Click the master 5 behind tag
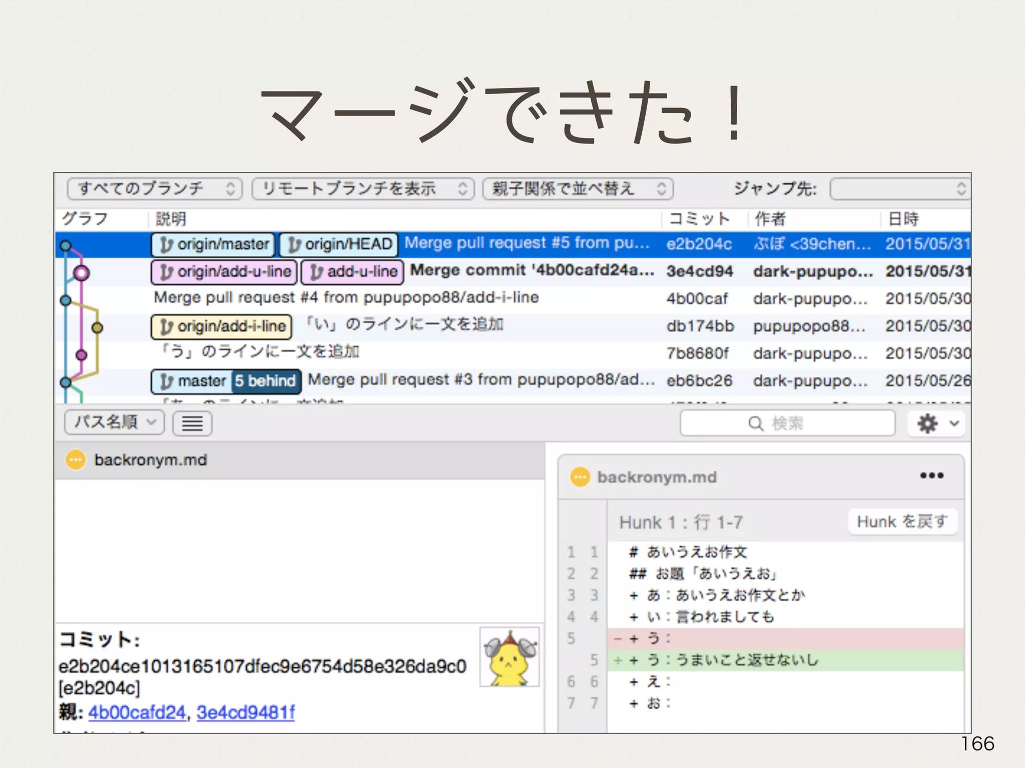The height and width of the screenshot is (768, 1025). tap(226, 381)
